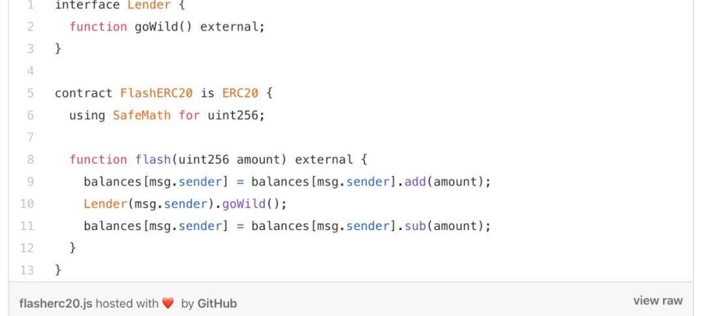This screenshot has height=316, width=705.
Task: Click the GitHub link in footer
Action: (217, 303)
